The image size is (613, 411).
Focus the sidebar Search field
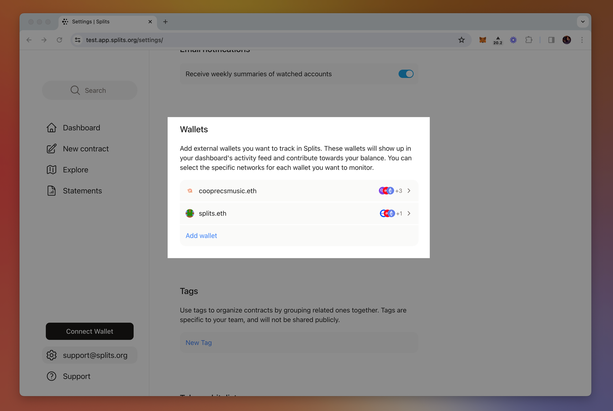pyautogui.click(x=89, y=90)
